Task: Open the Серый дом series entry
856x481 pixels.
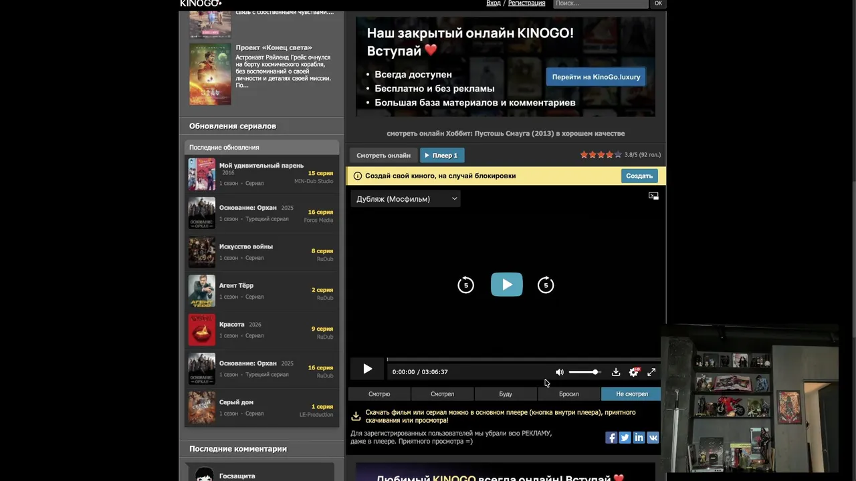Action: pyautogui.click(x=236, y=402)
